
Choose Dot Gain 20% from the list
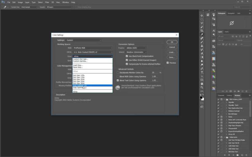coord(93,79)
